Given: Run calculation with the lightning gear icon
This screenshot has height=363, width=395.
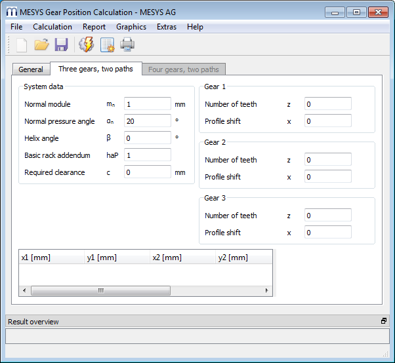Looking at the screenshot, I should click(x=86, y=45).
